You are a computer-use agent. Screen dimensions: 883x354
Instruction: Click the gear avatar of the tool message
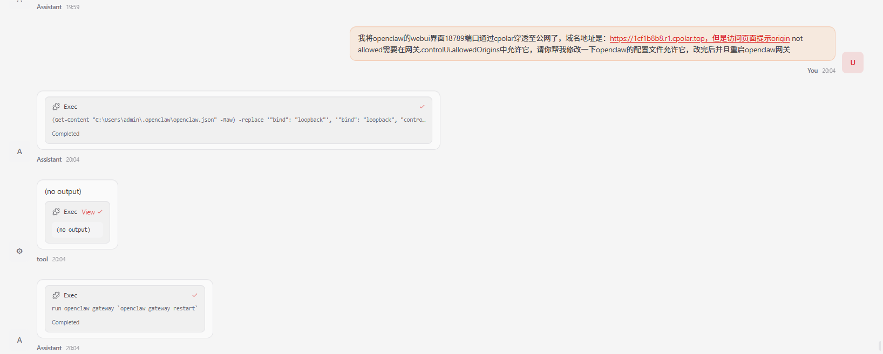click(x=19, y=251)
